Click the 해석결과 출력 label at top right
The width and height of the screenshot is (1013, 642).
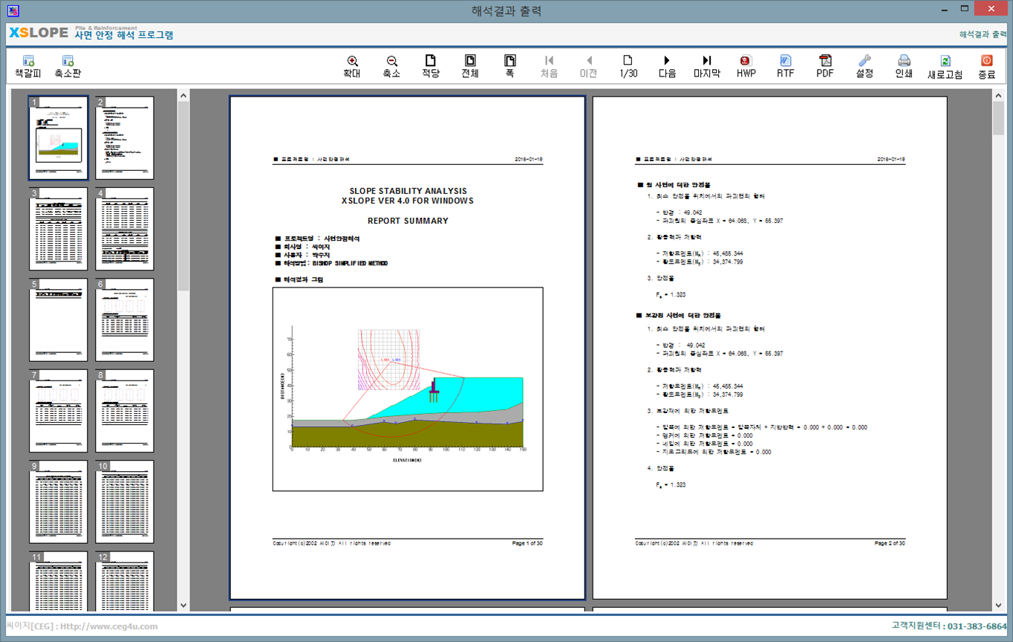tap(983, 34)
